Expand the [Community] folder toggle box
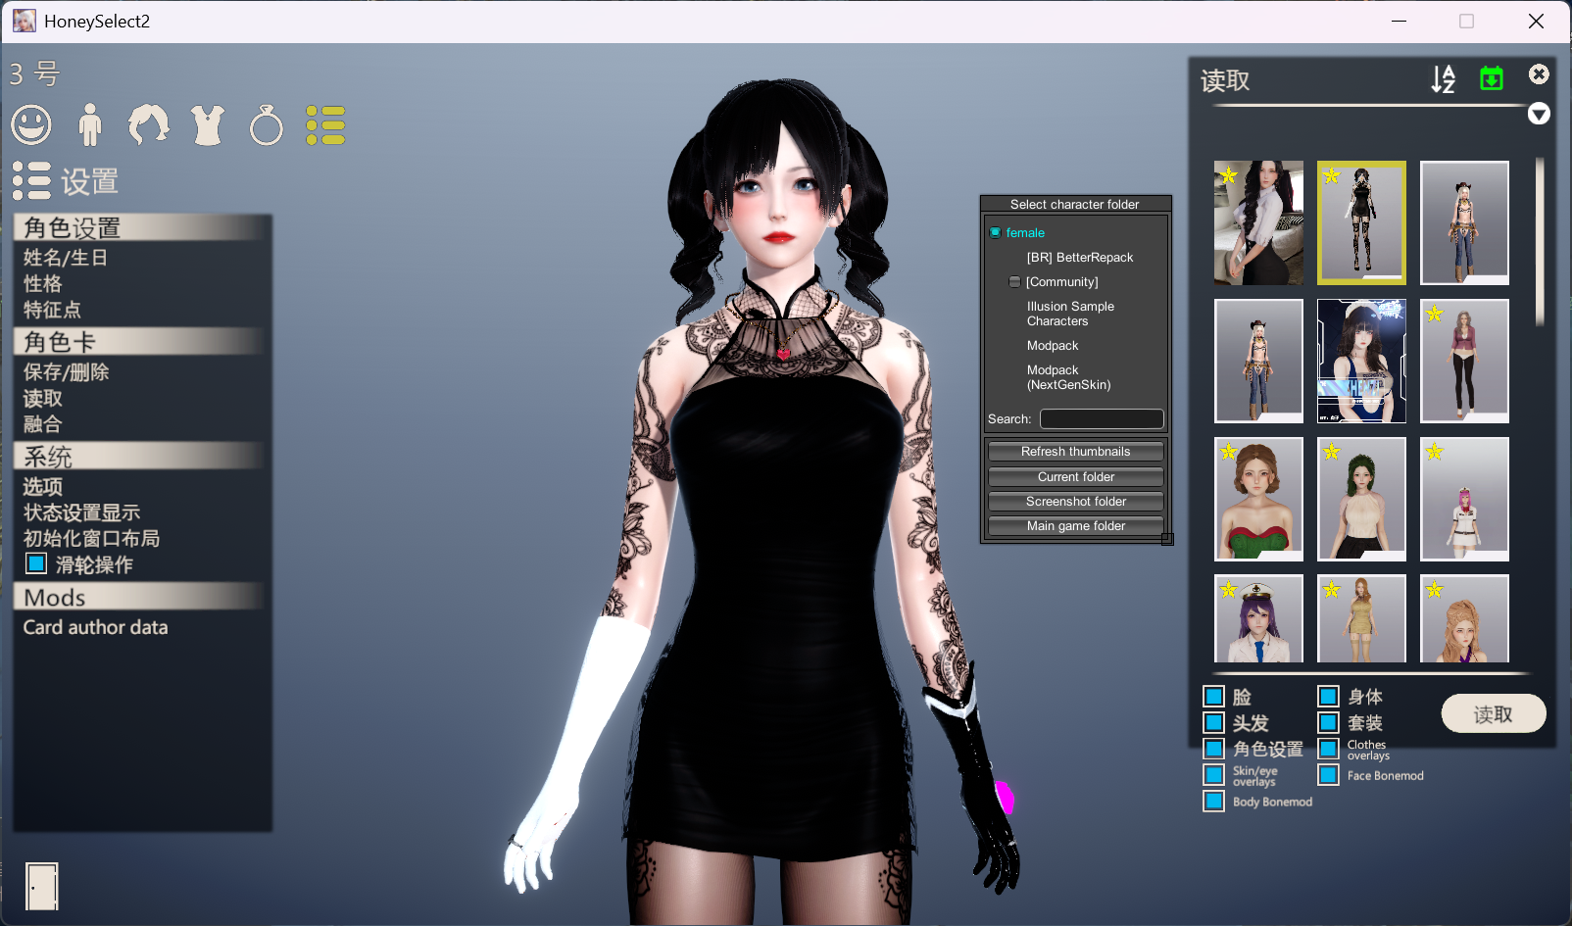 [x=1015, y=281]
